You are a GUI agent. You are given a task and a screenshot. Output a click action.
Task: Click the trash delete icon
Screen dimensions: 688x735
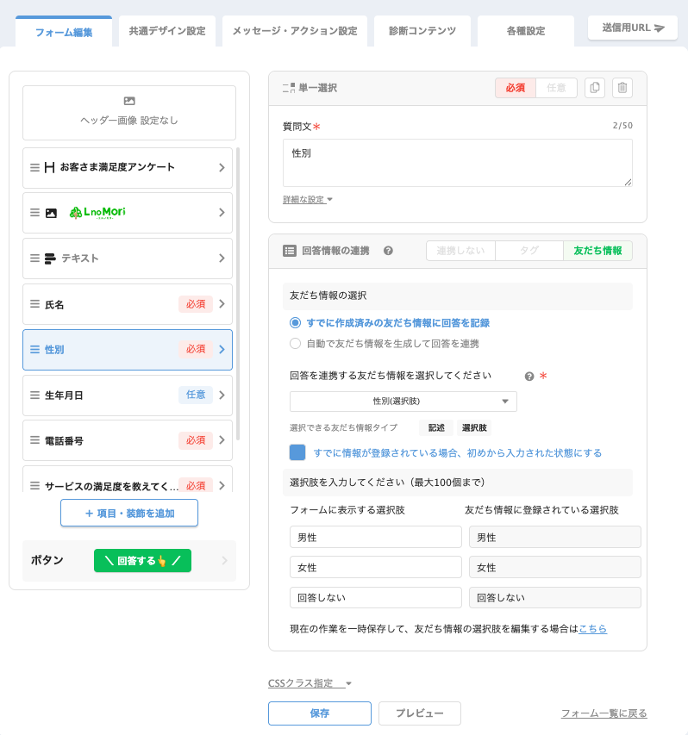point(622,88)
